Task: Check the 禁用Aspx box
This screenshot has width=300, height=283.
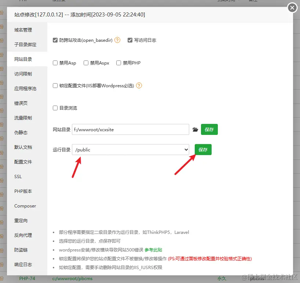Action: click(x=85, y=63)
